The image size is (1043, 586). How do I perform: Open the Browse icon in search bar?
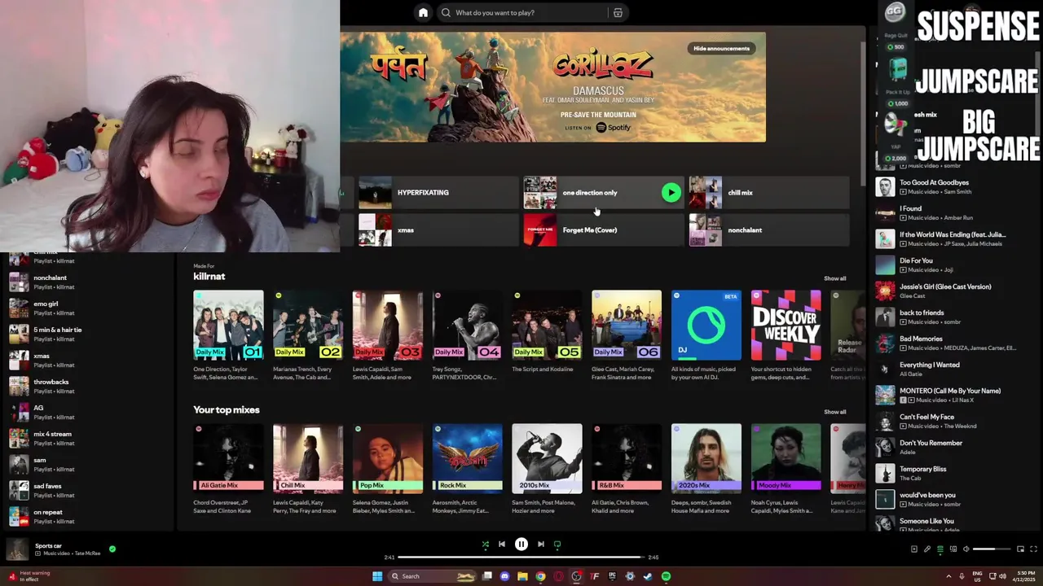click(618, 13)
